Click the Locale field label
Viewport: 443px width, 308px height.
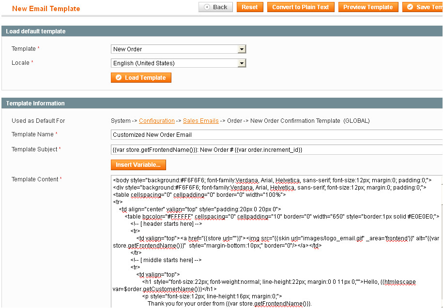[20, 63]
